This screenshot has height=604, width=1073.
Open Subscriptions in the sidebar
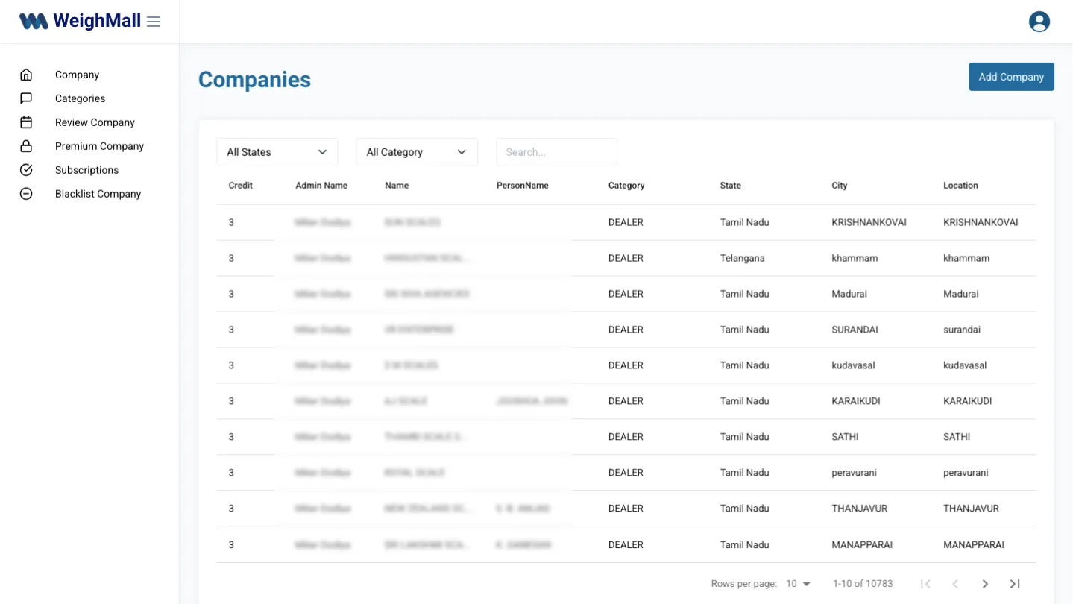[86, 170]
